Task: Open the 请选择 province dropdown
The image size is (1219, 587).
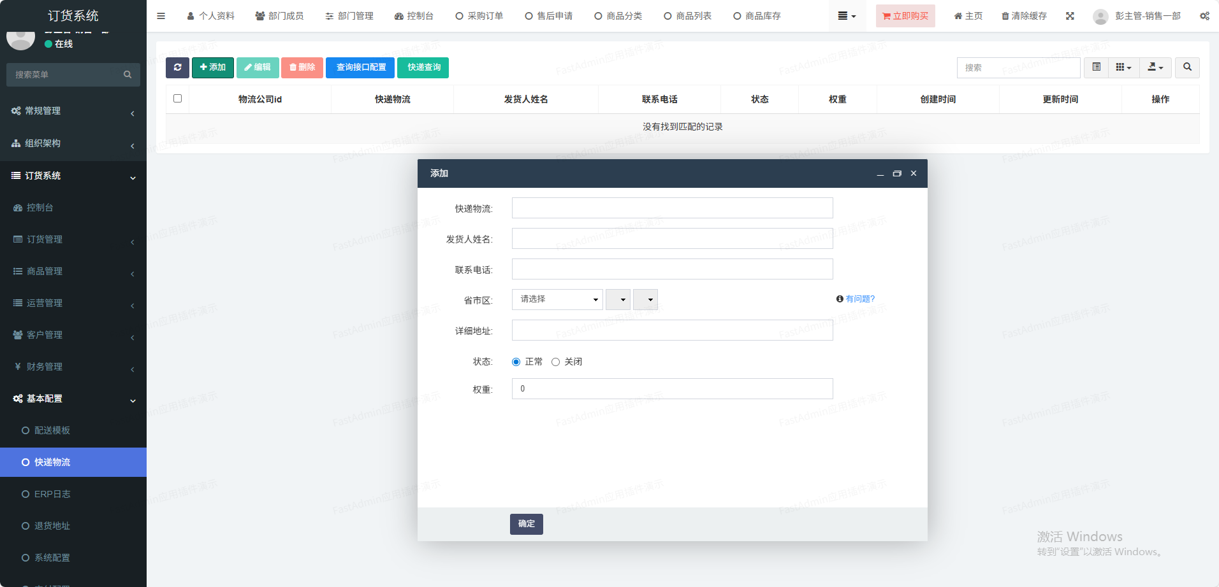Action: 557,299
